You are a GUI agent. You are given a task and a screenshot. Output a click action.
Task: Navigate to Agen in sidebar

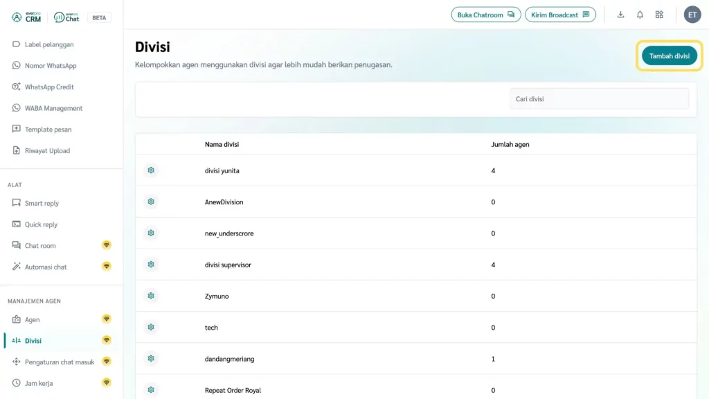[x=32, y=320]
